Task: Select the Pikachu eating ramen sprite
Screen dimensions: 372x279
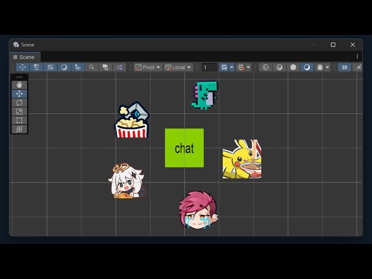Action: pos(242,159)
